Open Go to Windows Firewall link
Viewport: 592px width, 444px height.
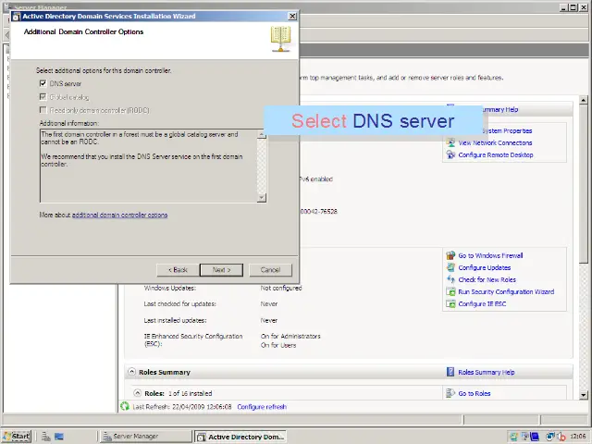pos(490,255)
